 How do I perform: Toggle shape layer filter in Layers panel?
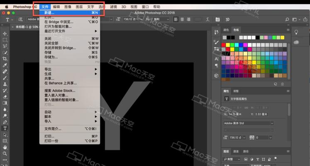pos(264,159)
